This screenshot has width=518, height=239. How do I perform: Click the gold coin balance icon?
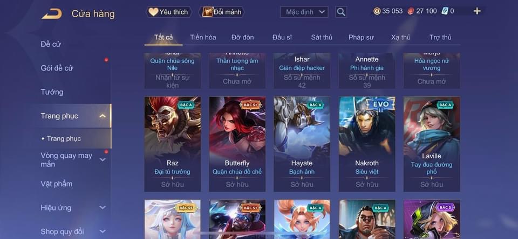point(377,11)
